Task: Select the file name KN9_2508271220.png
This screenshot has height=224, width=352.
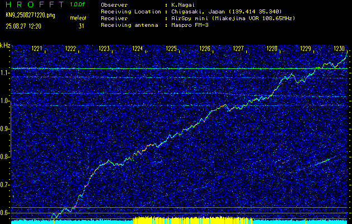Action: 30,15
